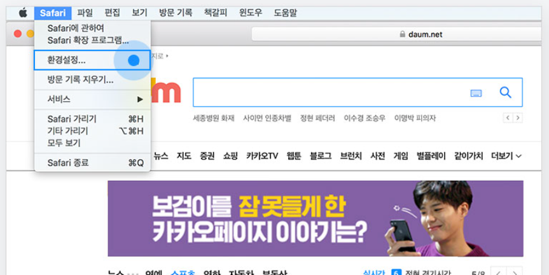Show previous trending keywords arrow
Screen dimensions: 549x275
point(508,118)
